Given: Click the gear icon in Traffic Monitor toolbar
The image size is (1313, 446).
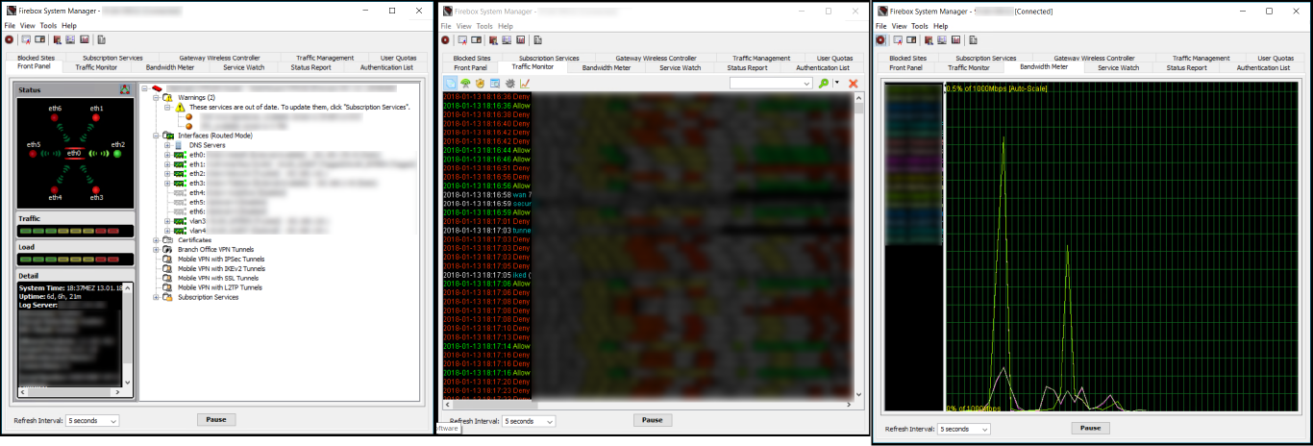Looking at the screenshot, I should click(509, 84).
